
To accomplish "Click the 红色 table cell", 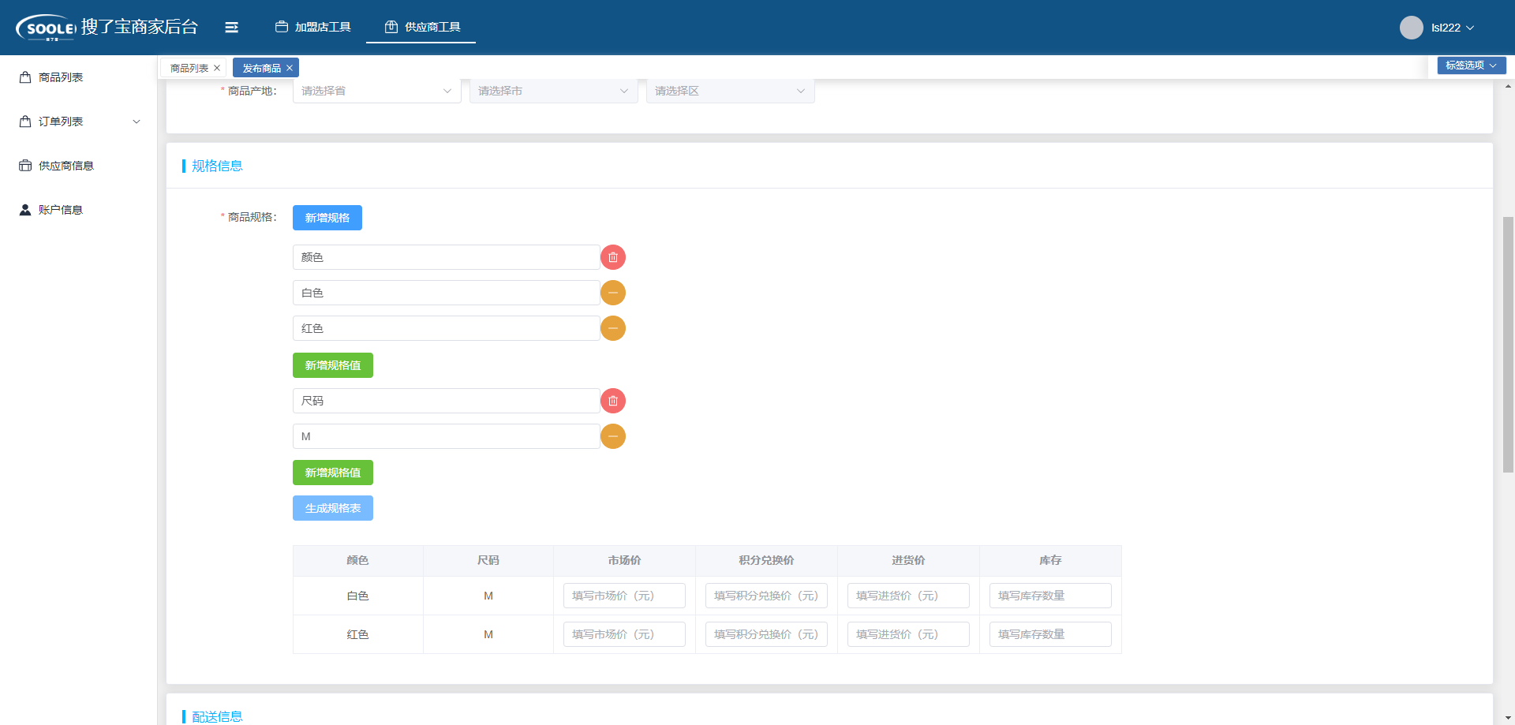I will pyautogui.click(x=357, y=634).
